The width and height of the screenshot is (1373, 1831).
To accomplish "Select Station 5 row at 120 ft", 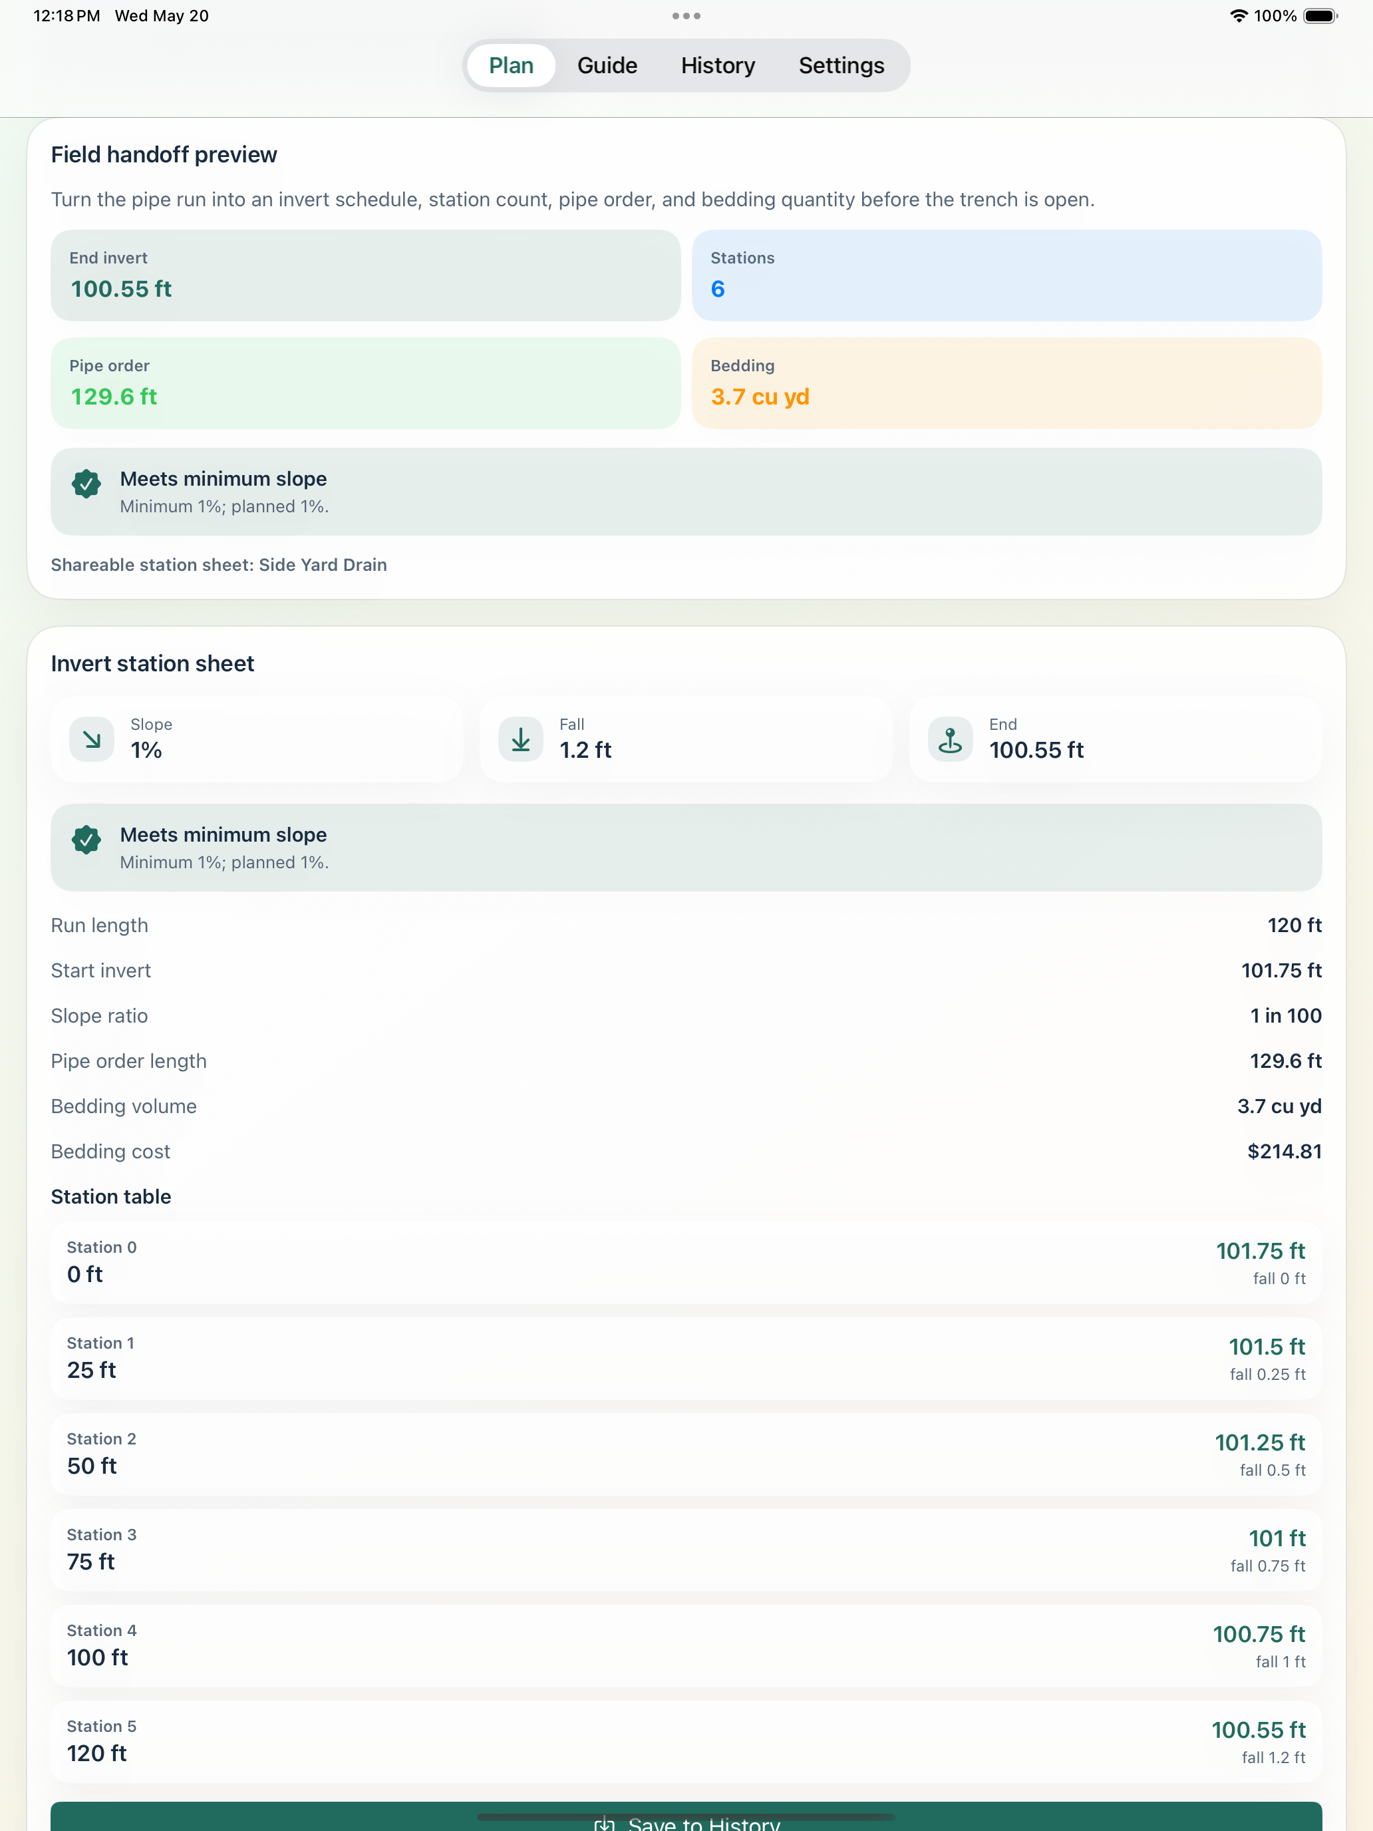I will pyautogui.click(x=686, y=1742).
